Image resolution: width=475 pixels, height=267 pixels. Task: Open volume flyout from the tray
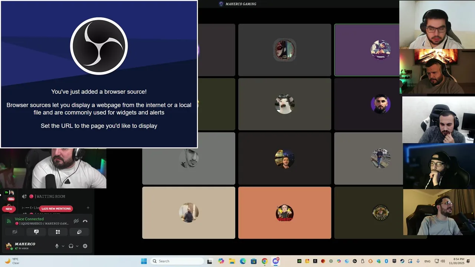[x=442, y=261]
